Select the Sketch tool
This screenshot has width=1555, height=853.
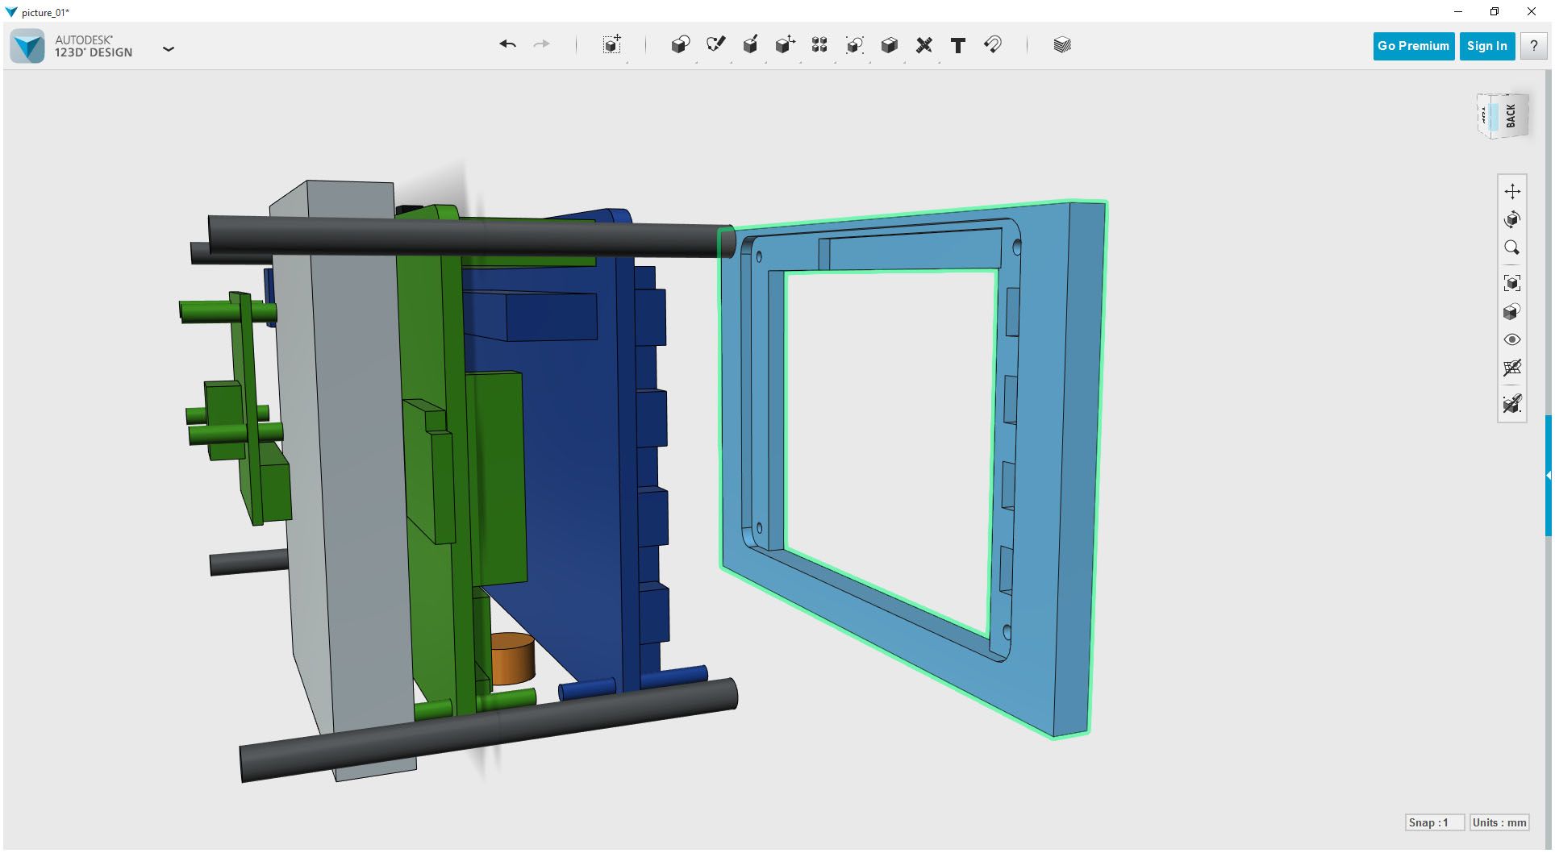coord(716,45)
